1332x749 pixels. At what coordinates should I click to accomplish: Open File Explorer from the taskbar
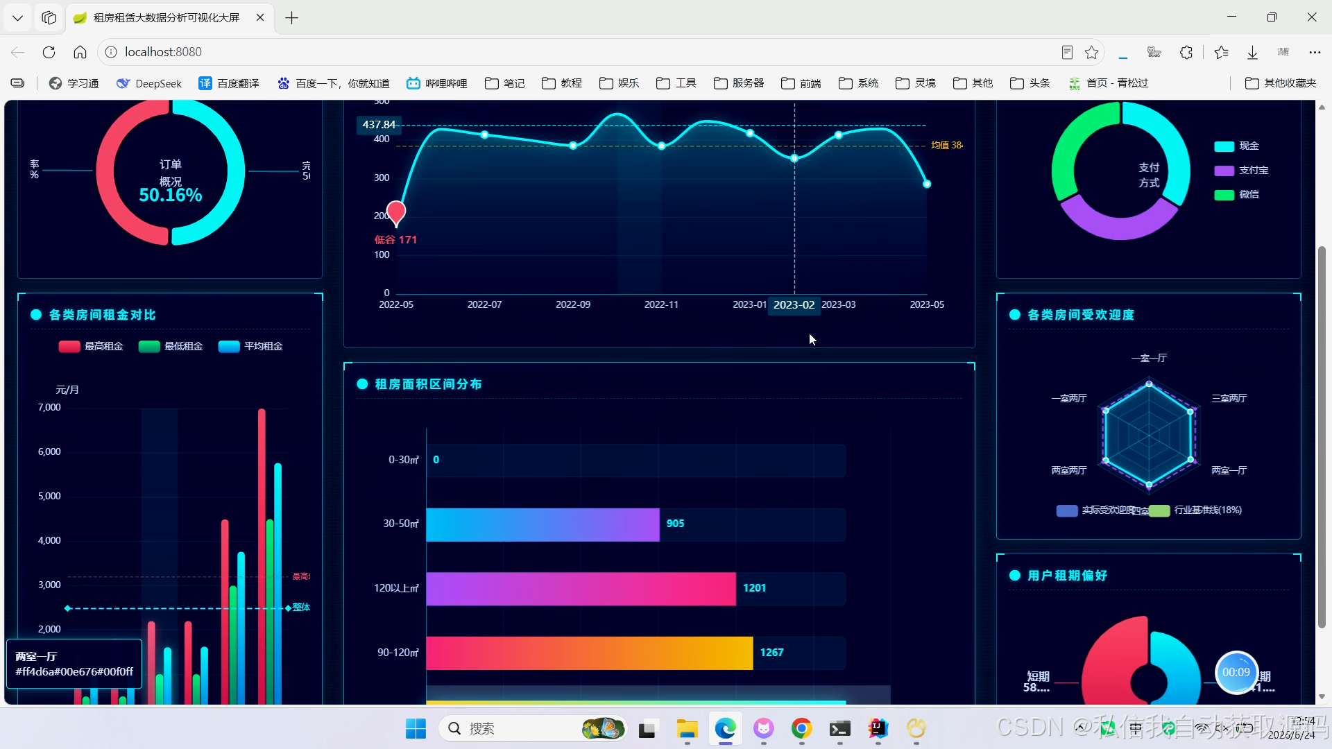(x=687, y=728)
